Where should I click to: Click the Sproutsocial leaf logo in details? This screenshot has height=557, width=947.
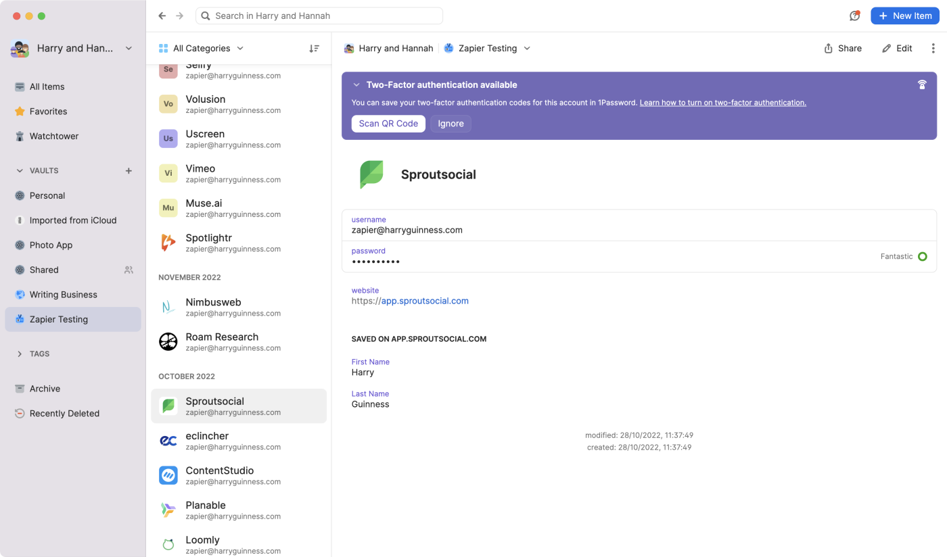click(x=371, y=174)
